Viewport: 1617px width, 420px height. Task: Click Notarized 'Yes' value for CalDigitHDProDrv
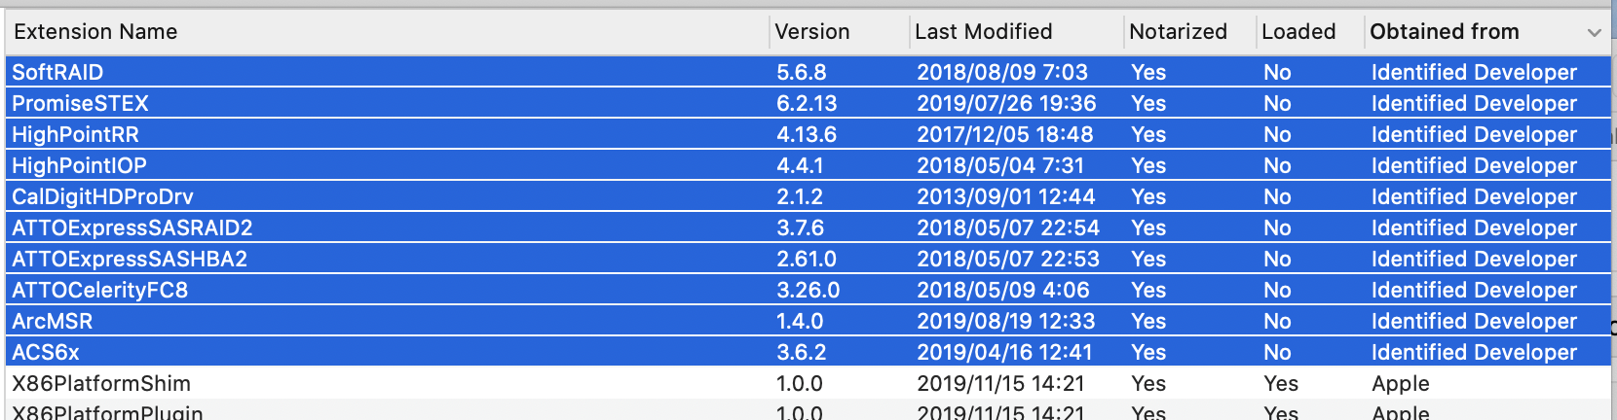click(x=1148, y=196)
